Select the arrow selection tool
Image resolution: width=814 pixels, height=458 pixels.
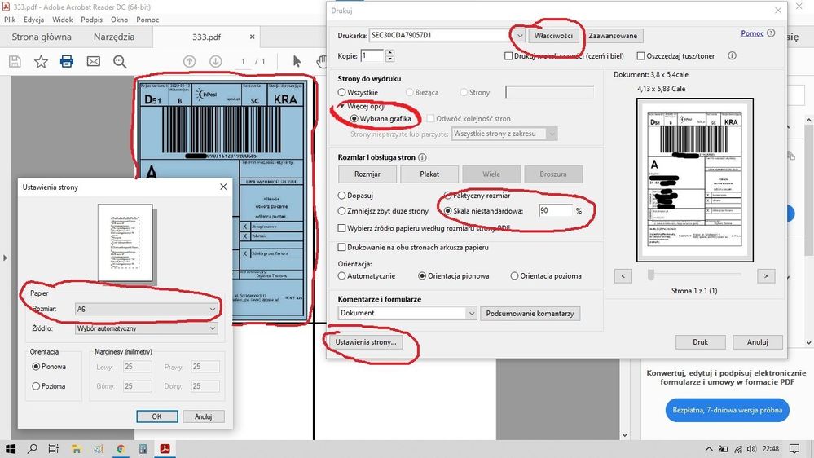coord(297,62)
